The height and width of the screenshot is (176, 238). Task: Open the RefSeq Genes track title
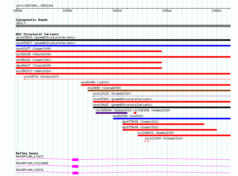pos(27,153)
